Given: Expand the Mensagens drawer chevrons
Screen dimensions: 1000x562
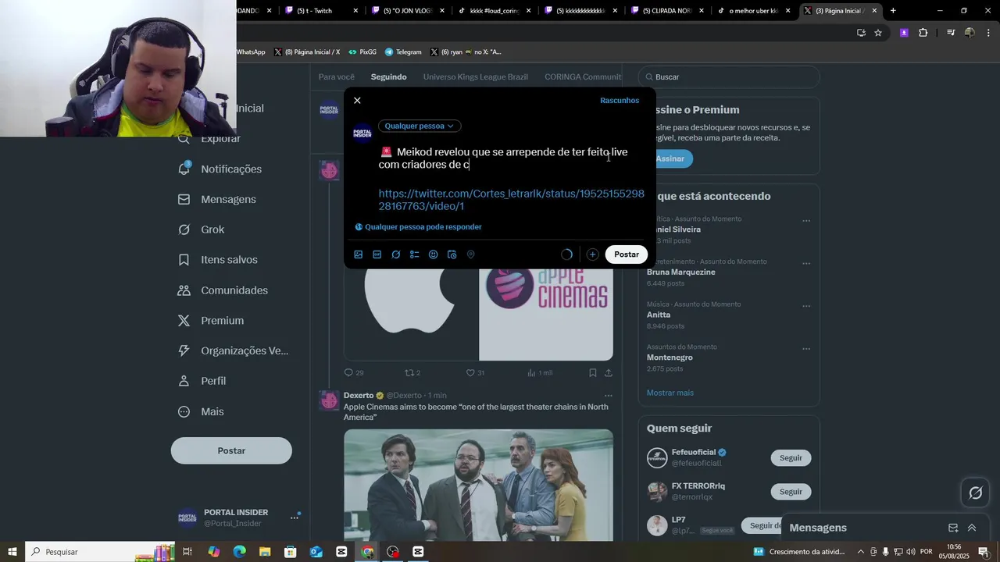Looking at the screenshot, I should click(972, 528).
